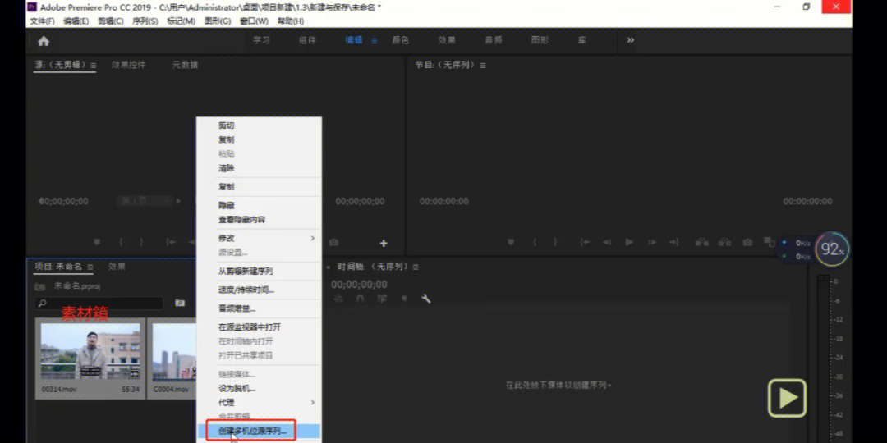Mark In point in Source monitor
The width and height of the screenshot is (887, 443).
tap(121, 242)
